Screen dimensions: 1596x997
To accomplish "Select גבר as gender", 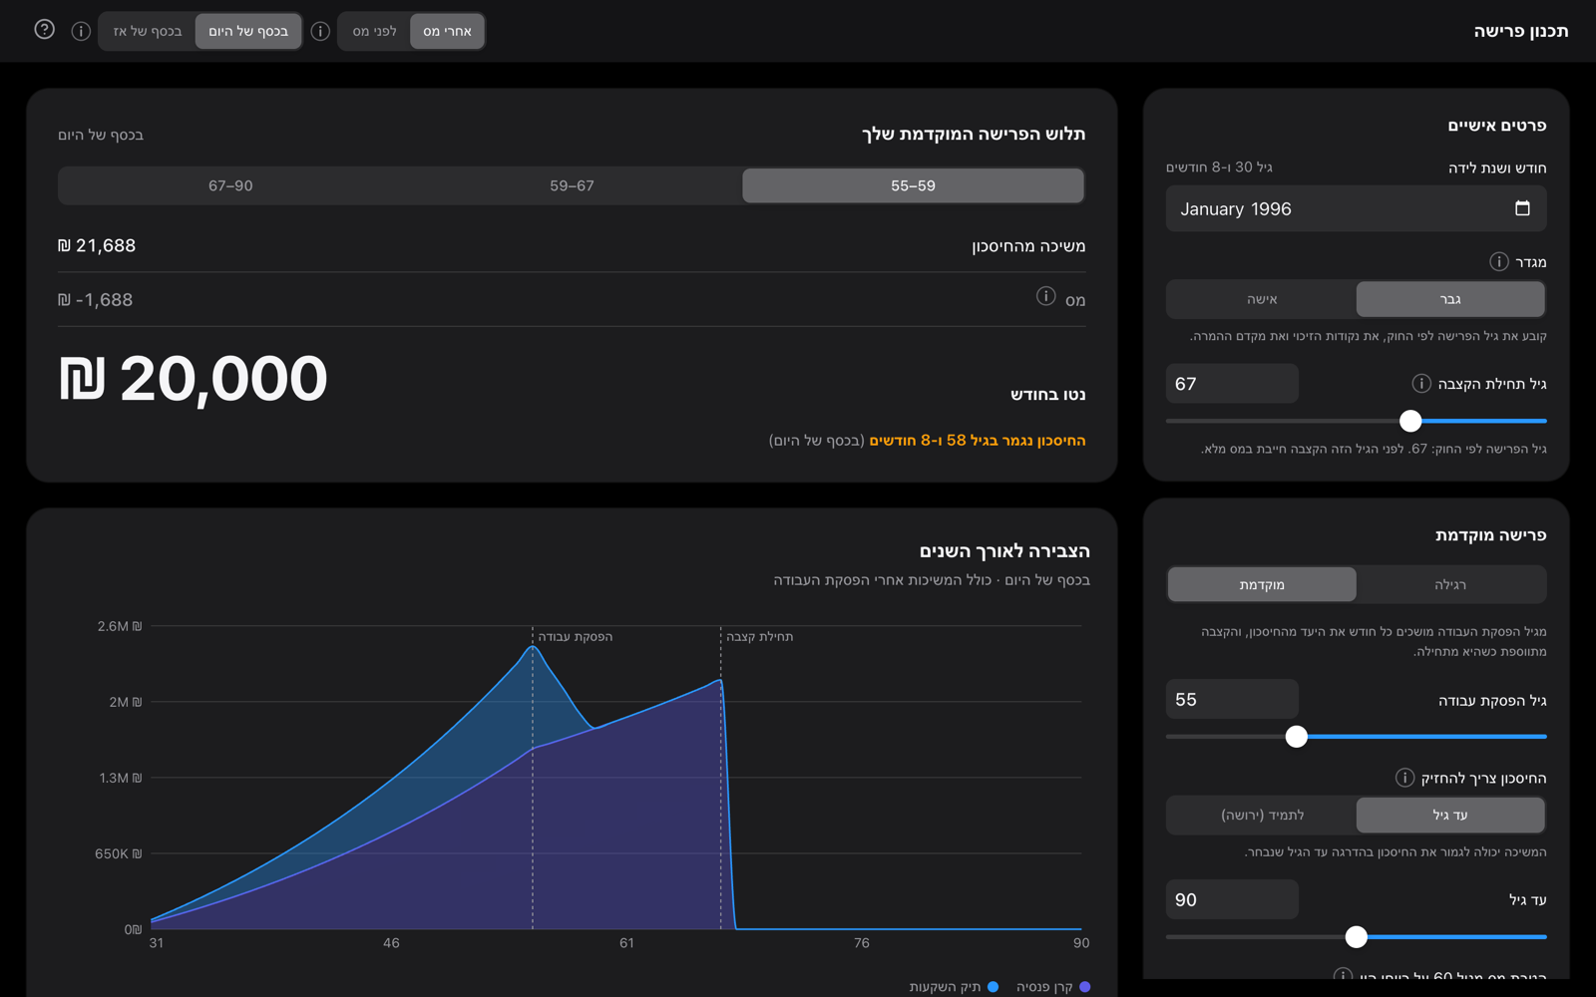I will [1450, 299].
